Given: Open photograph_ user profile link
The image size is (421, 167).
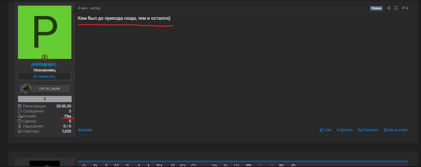Looking at the screenshot, I should [x=45, y=64].
